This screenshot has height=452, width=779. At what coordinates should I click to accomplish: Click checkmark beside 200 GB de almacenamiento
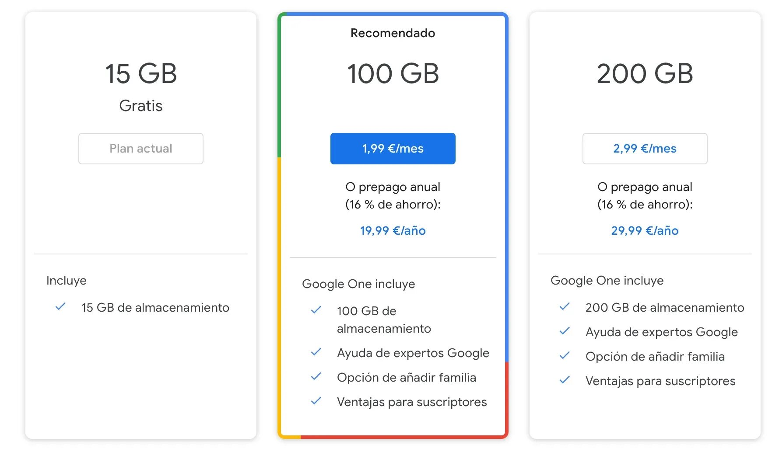[565, 307]
